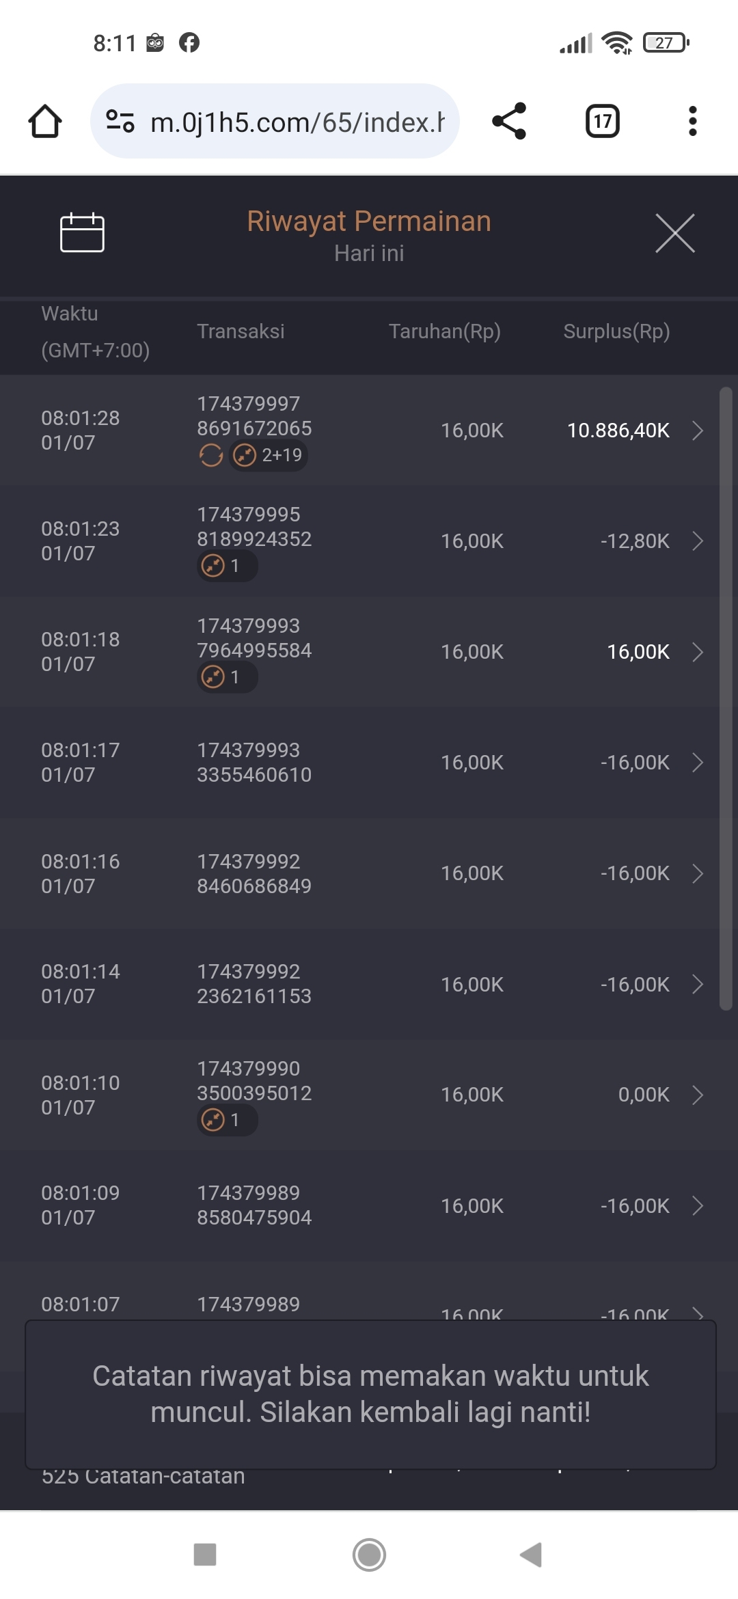Image resolution: width=738 pixels, height=1599 pixels.
Task: Click the free spin 2+19 badge
Action: (268, 455)
